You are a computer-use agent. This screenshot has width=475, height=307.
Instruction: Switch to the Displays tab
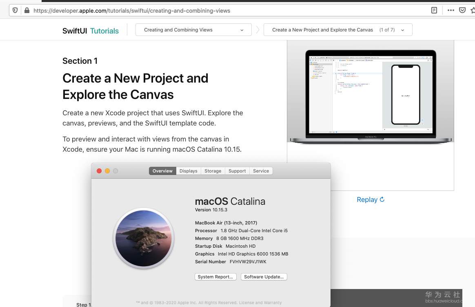188,171
